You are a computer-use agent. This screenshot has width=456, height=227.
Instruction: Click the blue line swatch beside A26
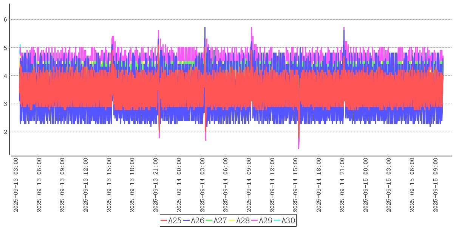point(186,221)
